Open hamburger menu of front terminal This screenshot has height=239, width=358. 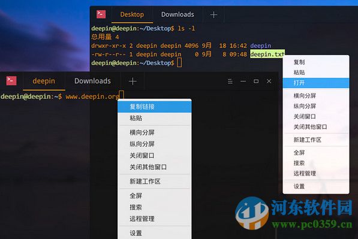point(230,81)
